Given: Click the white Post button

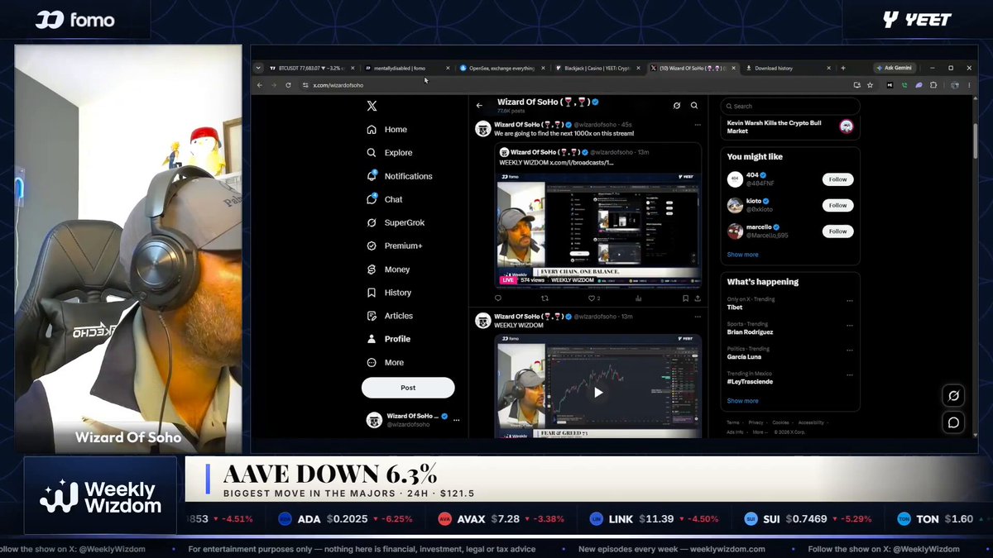Looking at the screenshot, I should (408, 387).
